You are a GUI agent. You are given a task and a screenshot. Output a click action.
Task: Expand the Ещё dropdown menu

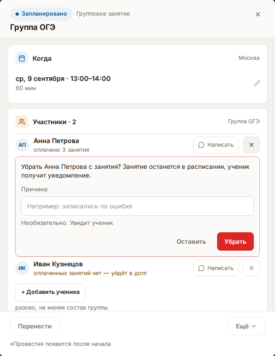[246, 326]
